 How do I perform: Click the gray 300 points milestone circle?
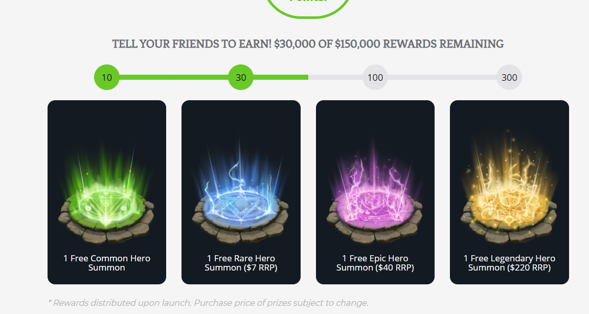[509, 77]
